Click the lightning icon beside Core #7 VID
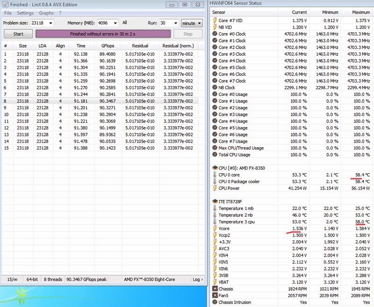 (215, 20)
